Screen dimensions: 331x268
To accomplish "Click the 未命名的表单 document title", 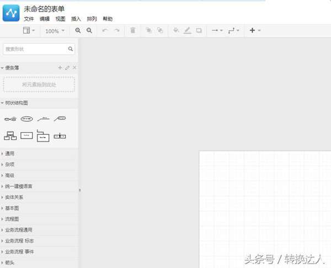I will click(44, 9).
